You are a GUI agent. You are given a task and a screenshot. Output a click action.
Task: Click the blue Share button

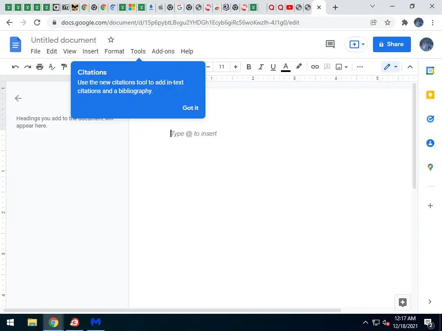pyautogui.click(x=391, y=44)
